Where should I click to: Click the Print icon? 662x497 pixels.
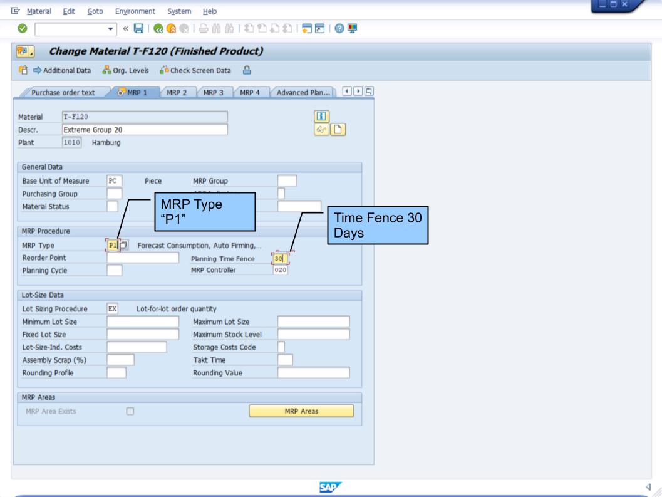[204, 28]
